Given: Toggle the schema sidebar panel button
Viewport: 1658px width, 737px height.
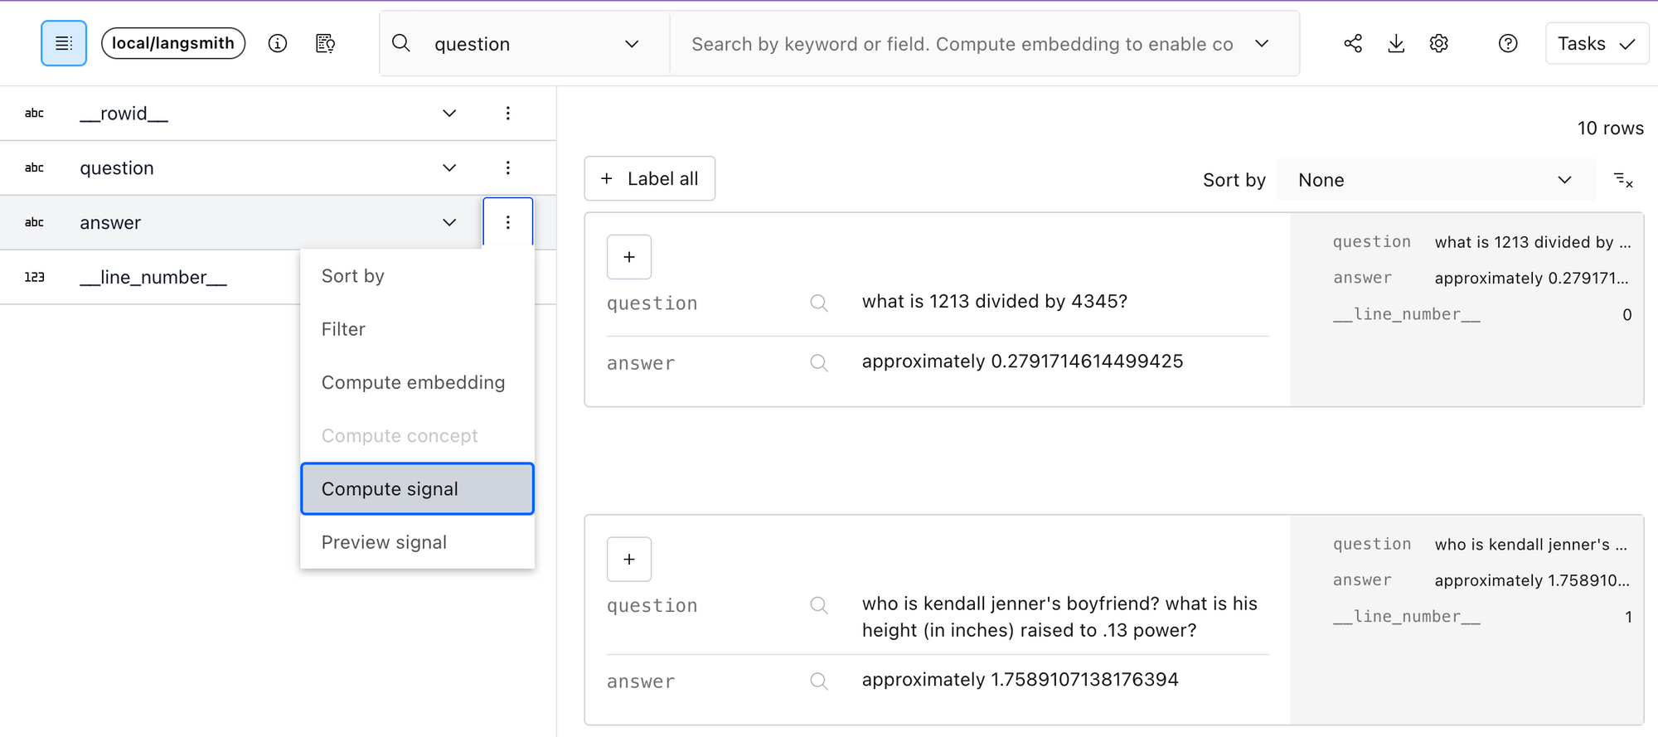Looking at the screenshot, I should [x=64, y=43].
